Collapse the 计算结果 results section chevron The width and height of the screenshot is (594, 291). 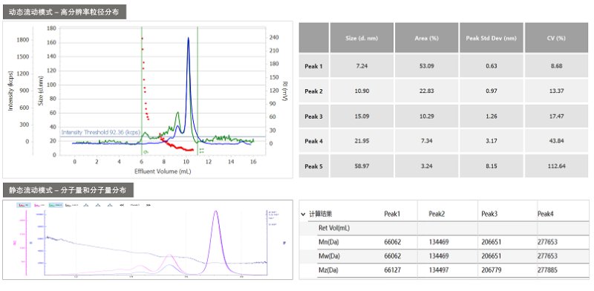pos(303,214)
